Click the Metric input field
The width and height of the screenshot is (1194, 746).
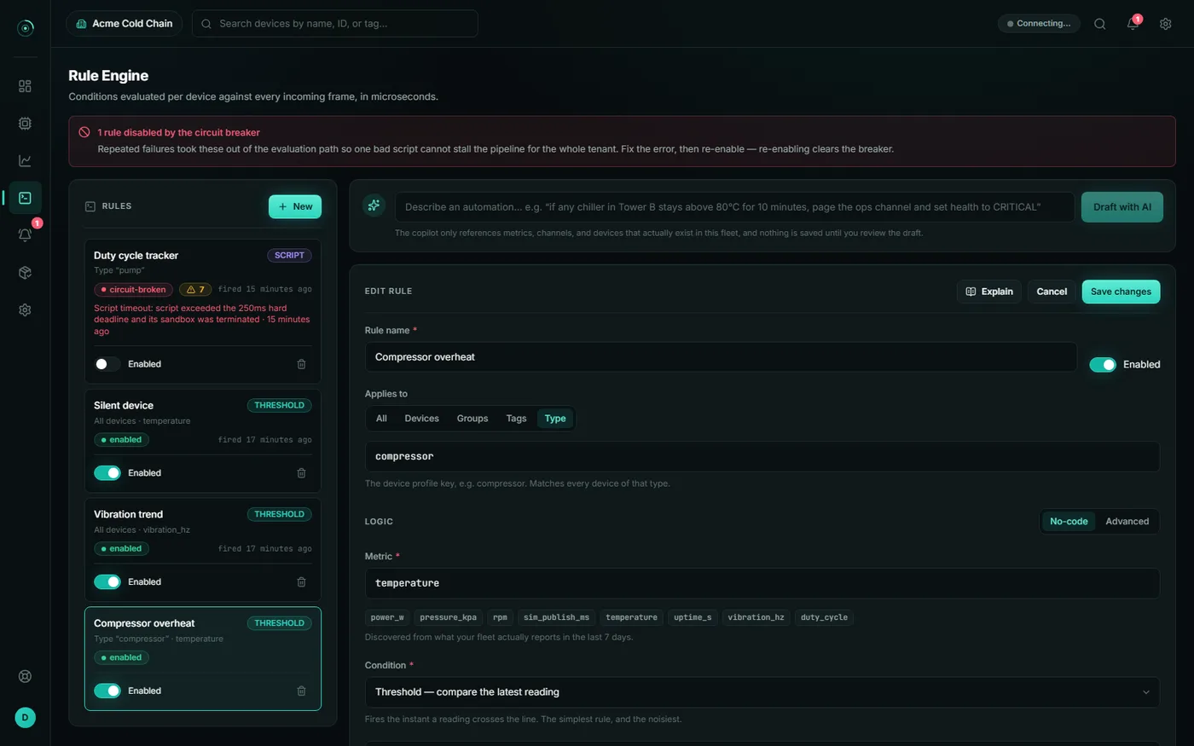762,583
